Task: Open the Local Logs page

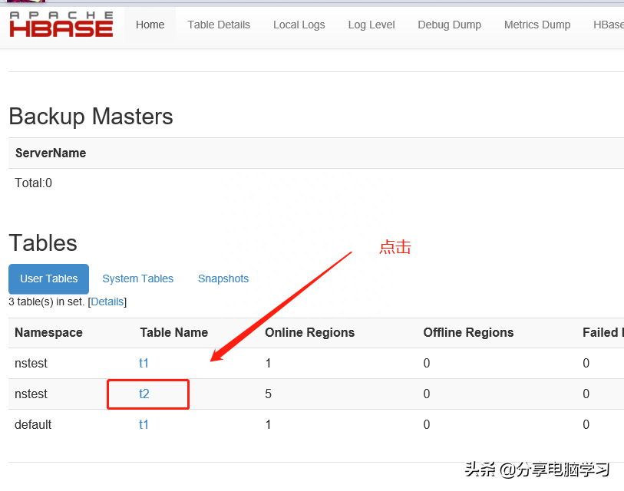Action: [x=299, y=25]
